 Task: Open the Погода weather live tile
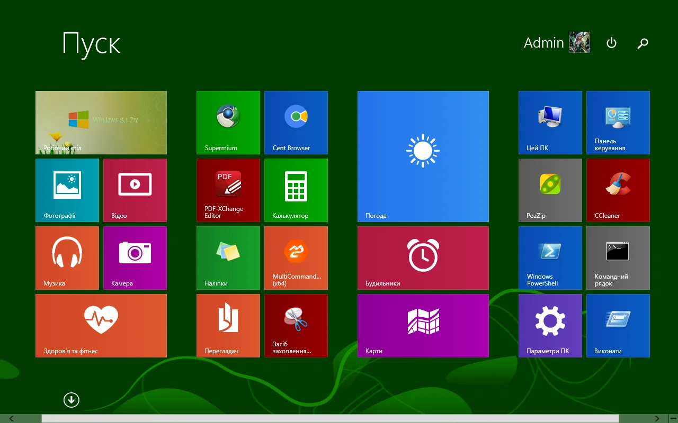click(x=423, y=156)
